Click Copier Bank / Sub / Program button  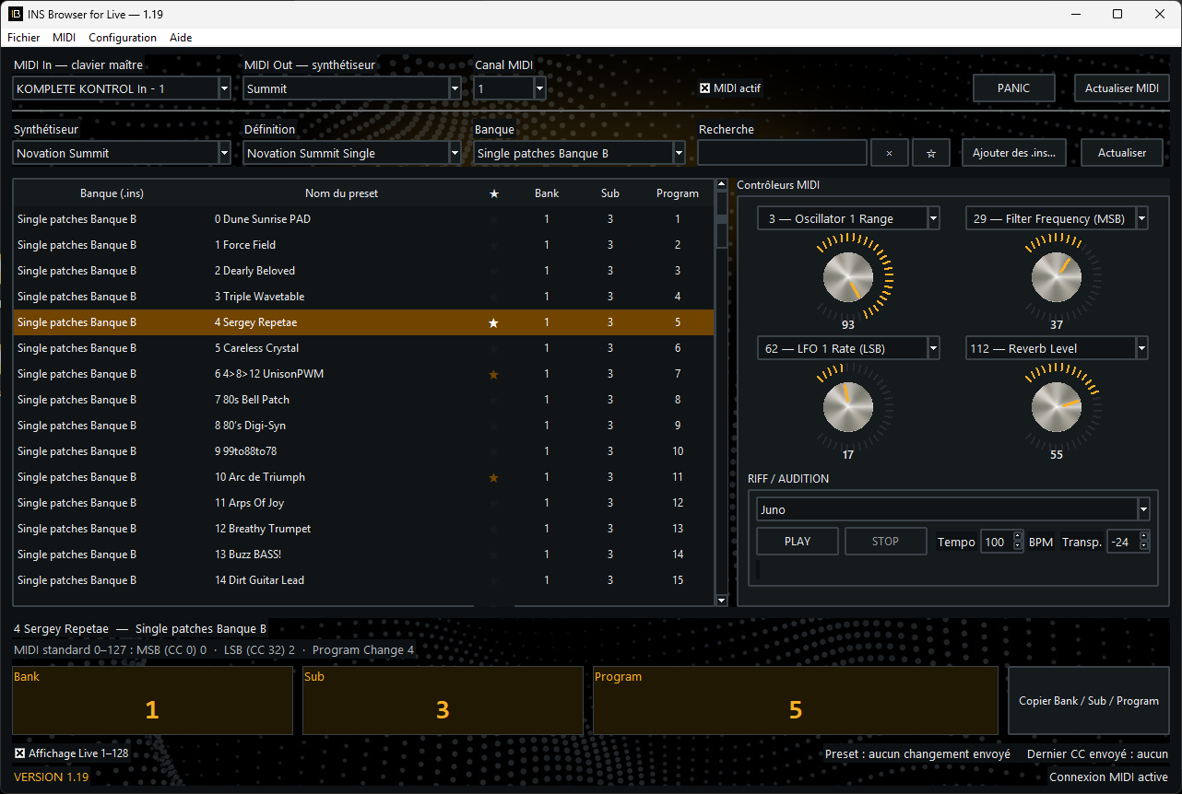point(1089,701)
